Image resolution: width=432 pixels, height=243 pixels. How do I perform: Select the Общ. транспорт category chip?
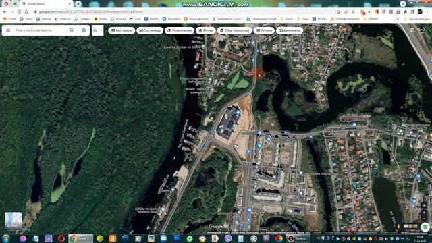point(234,30)
